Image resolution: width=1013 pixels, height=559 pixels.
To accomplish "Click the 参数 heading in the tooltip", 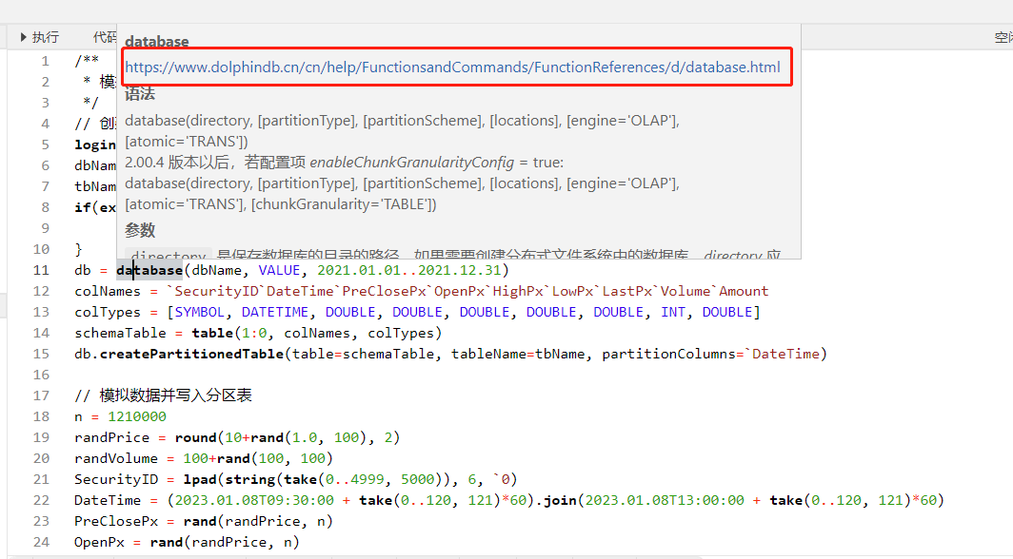I will pos(140,230).
